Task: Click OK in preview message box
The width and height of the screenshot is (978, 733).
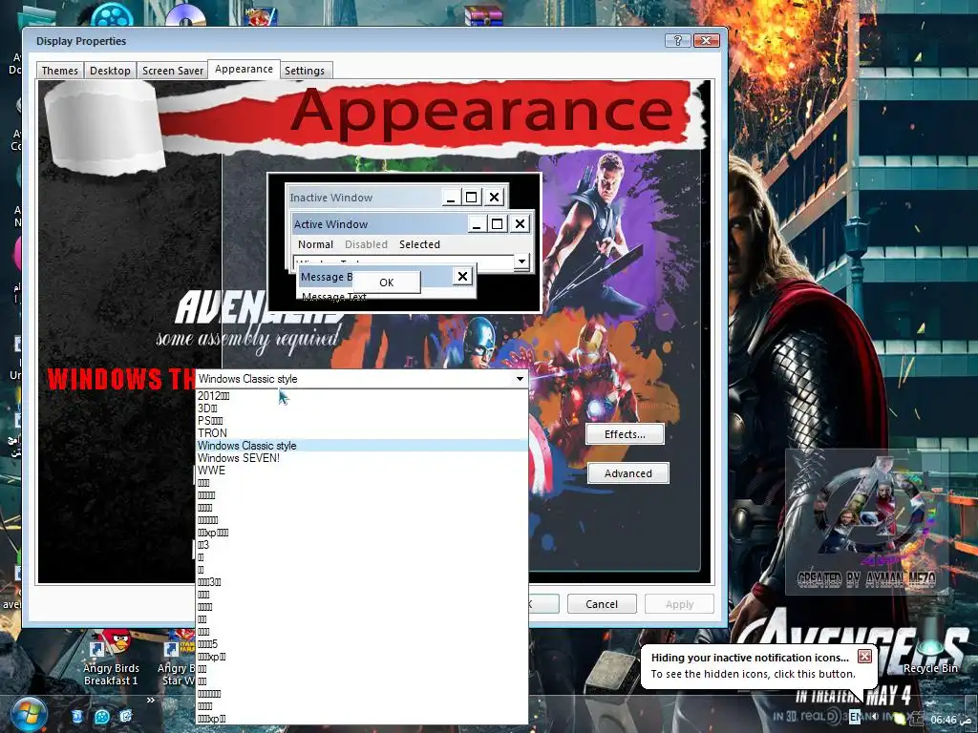Action: tap(387, 283)
